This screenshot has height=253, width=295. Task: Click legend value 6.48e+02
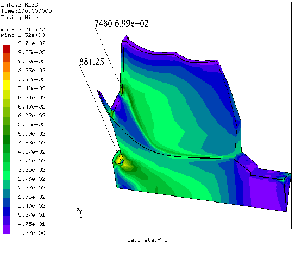coord(32,106)
